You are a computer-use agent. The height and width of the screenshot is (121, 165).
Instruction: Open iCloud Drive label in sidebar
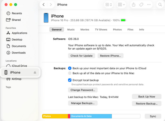[x=19, y=66]
